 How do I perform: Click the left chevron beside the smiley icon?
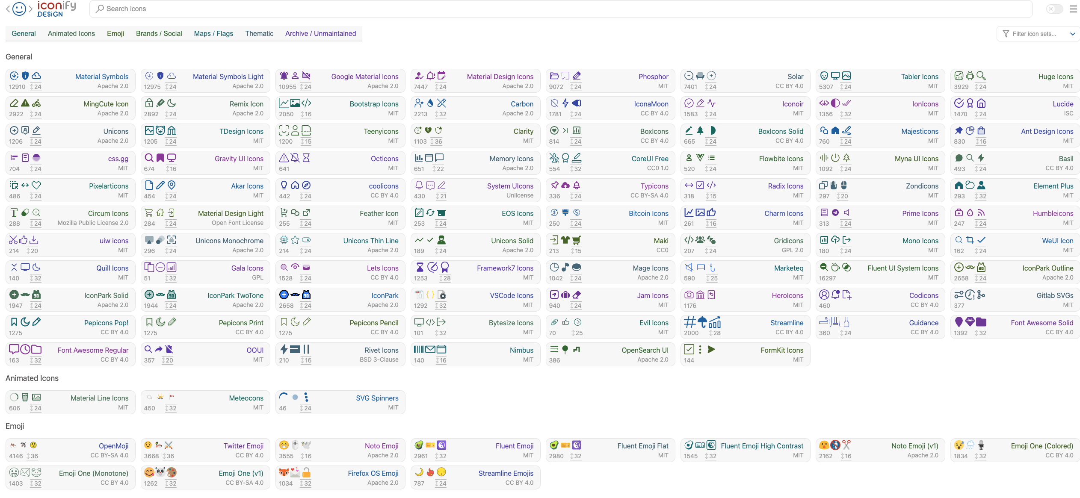click(x=8, y=9)
